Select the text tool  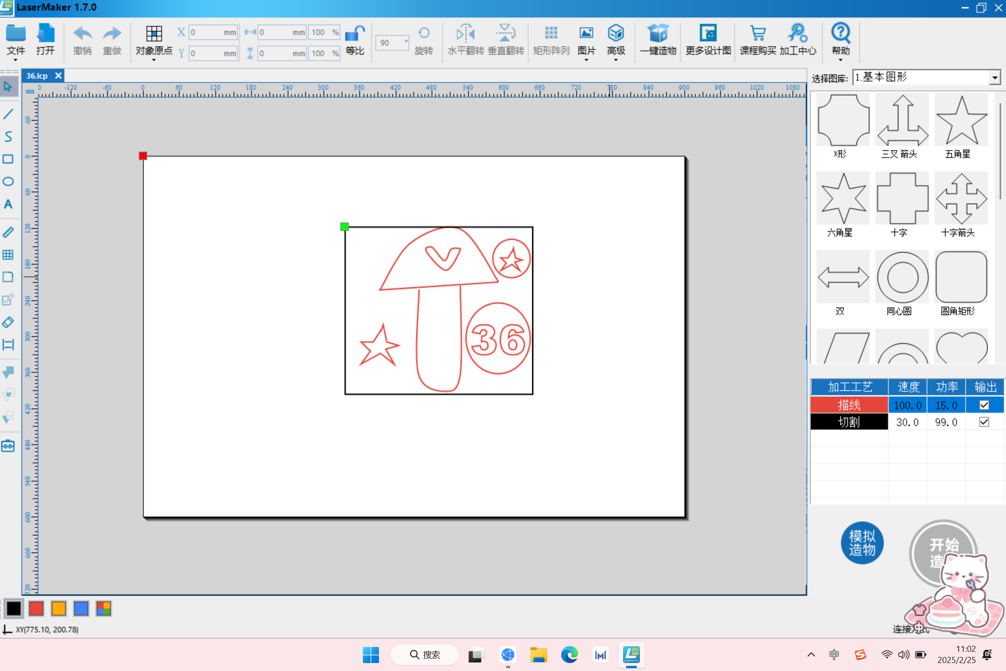pyautogui.click(x=8, y=204)
